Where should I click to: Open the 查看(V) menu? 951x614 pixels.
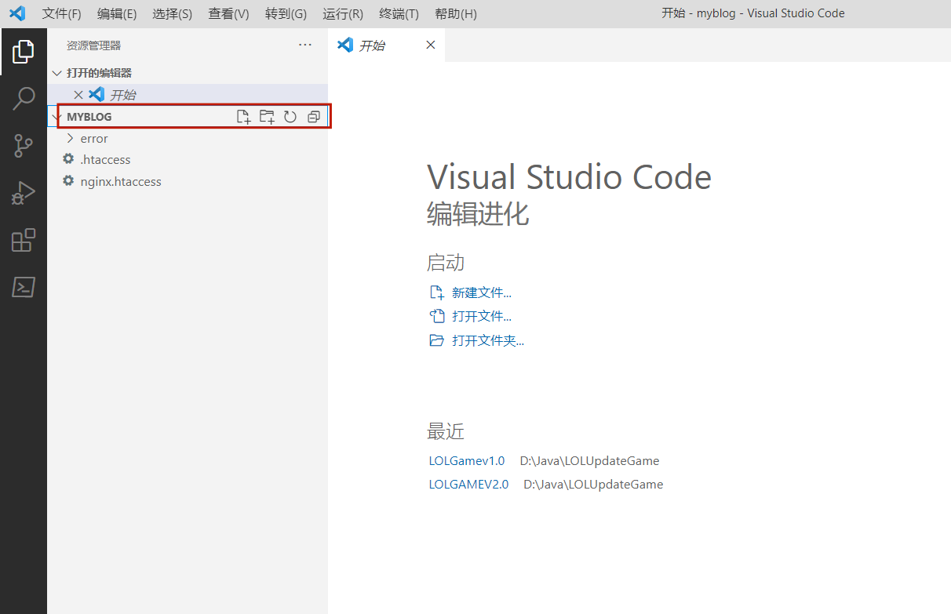pyautogui.click(x=228, y=14)
